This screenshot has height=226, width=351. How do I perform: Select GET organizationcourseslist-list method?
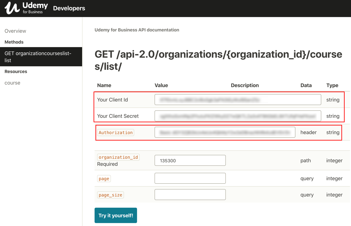pos(41,57)
